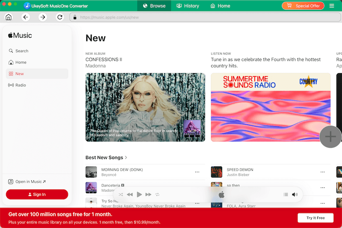Expand the Best New Songs chevron
This screenshot has width=342, height=228.
click(126, 157)
